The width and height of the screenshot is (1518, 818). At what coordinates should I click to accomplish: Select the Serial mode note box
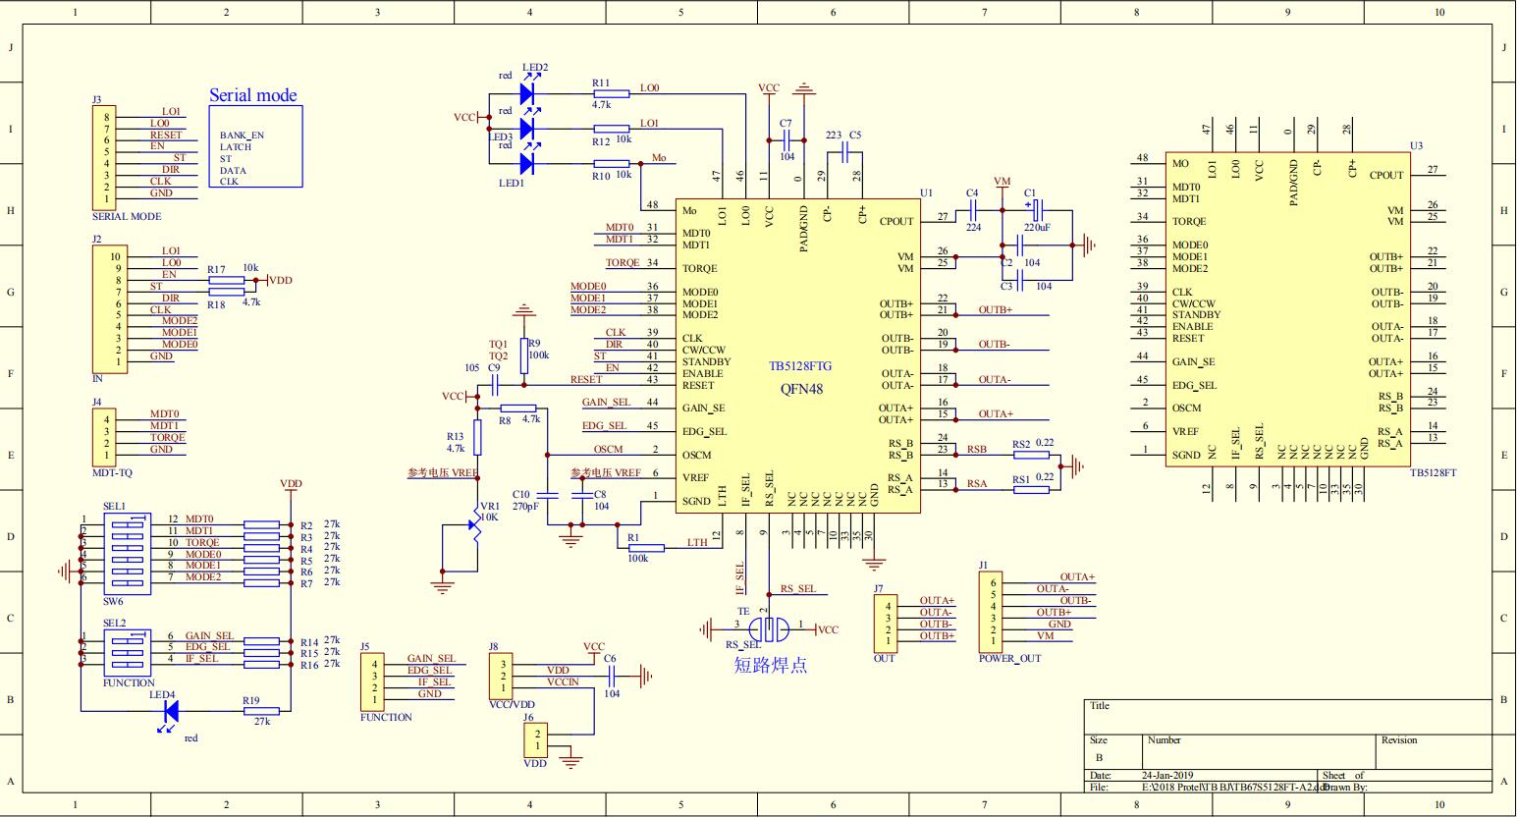tap(255, 145)
